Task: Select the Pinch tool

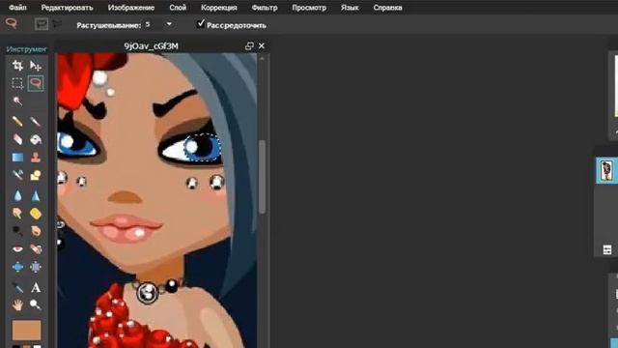Action: (x=36, y=267)
